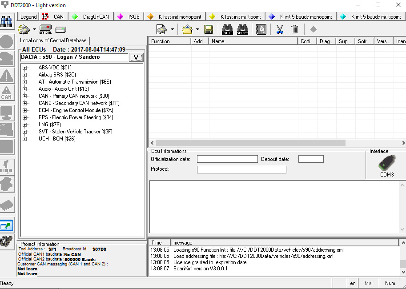Click the Legend tab
Screen dimensions: 406x289
28,17
